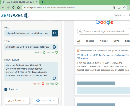The image size is (130, 106).
Task: Switch to the Videos results tab
Action: [x=104, y=41]
